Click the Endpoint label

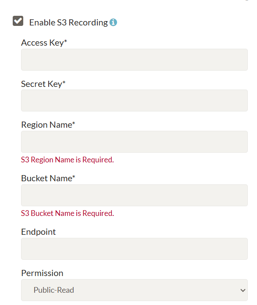pyautogui.click(x=39, y=232)
